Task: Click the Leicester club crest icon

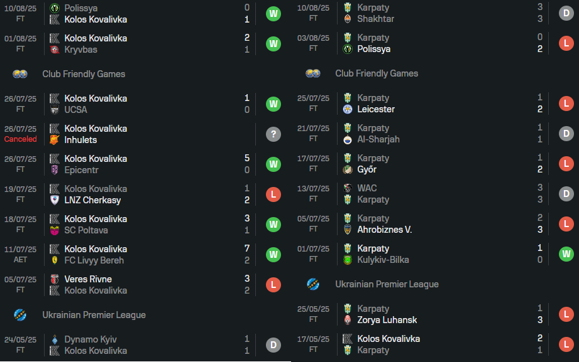Action: tap(348, 109)
